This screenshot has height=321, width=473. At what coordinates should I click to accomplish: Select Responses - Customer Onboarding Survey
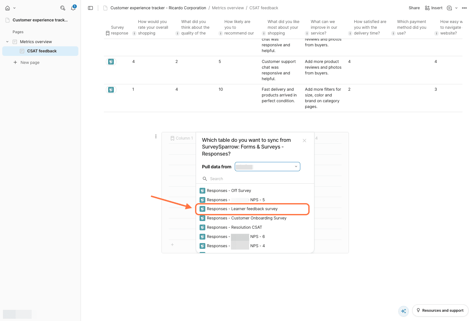(x=246, y=218)
